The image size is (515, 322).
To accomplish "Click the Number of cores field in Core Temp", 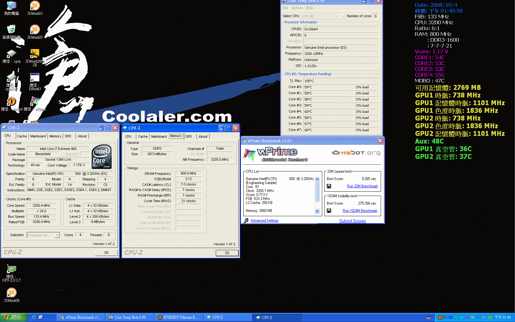I will [376, 16].
